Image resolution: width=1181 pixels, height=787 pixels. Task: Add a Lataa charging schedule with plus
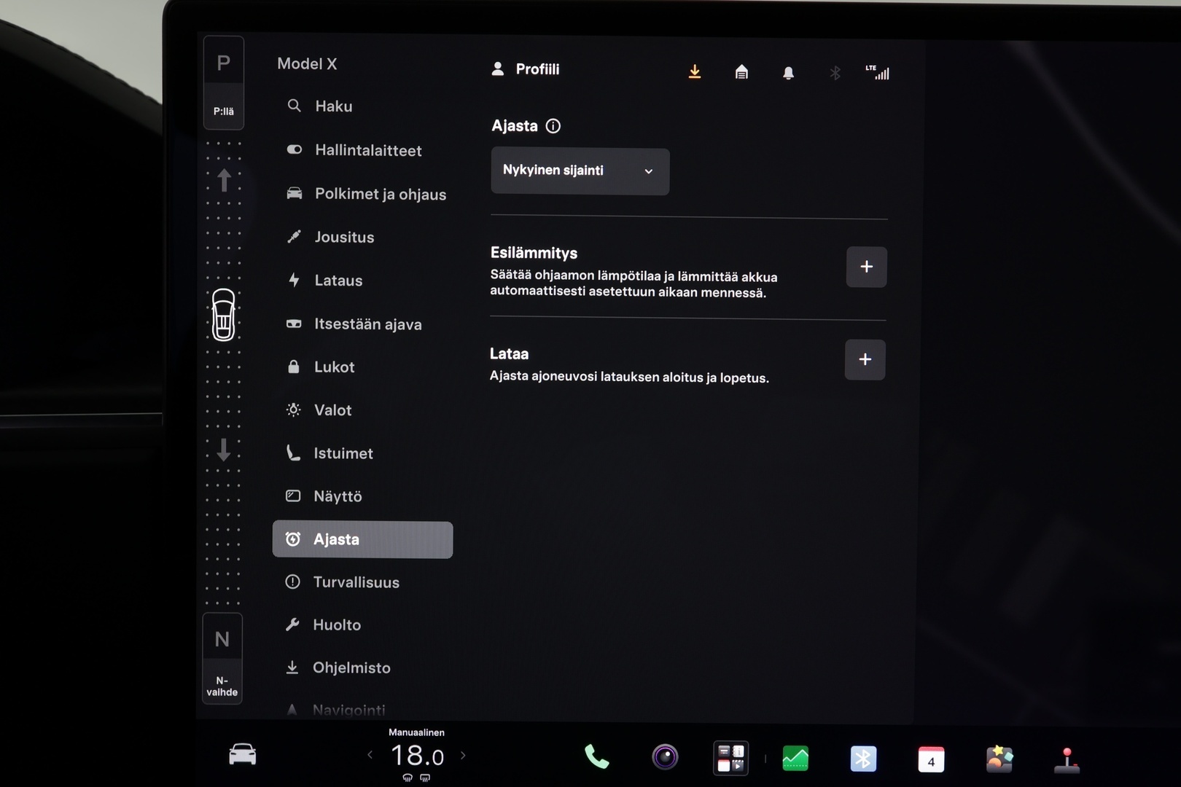(x=865, y=359)
